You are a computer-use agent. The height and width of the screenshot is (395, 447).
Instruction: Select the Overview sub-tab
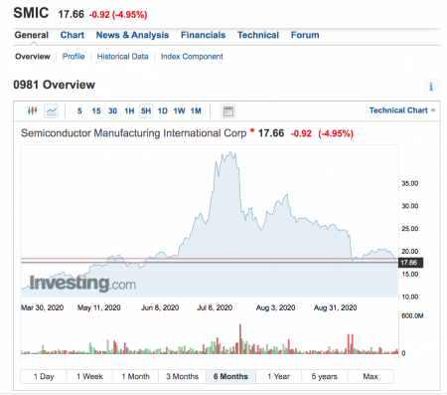[33, 57]
